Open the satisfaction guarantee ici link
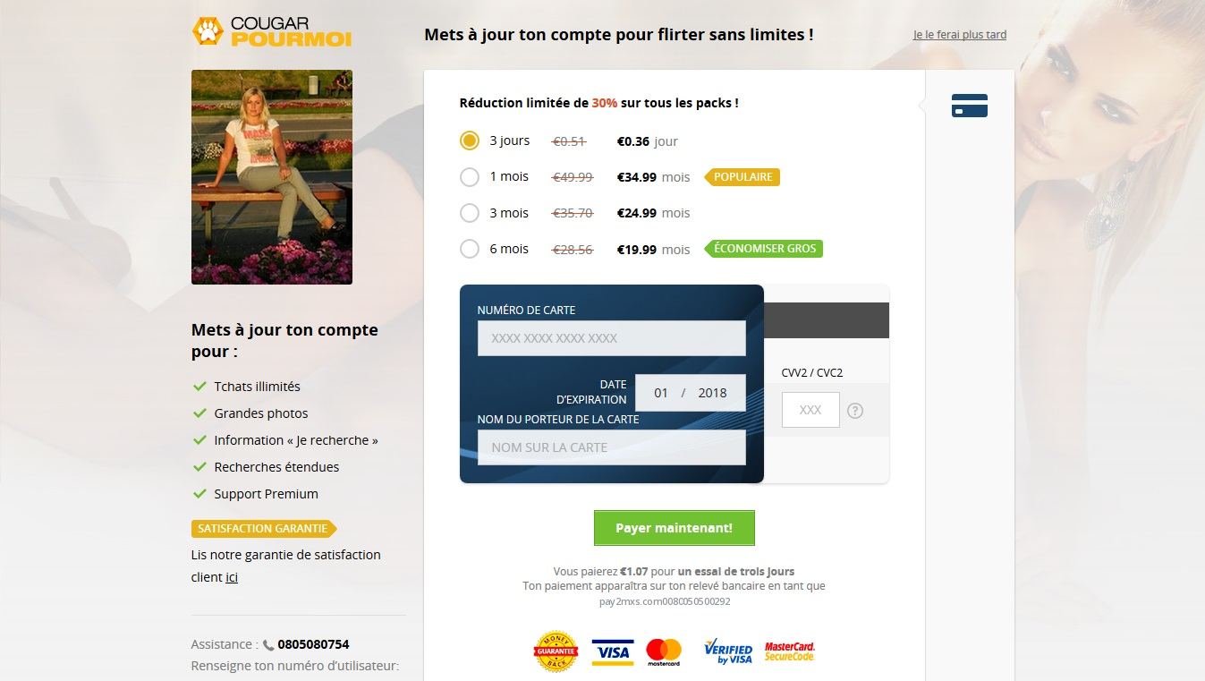Screen dimensions: 1205x681 [x=232, y=577]
